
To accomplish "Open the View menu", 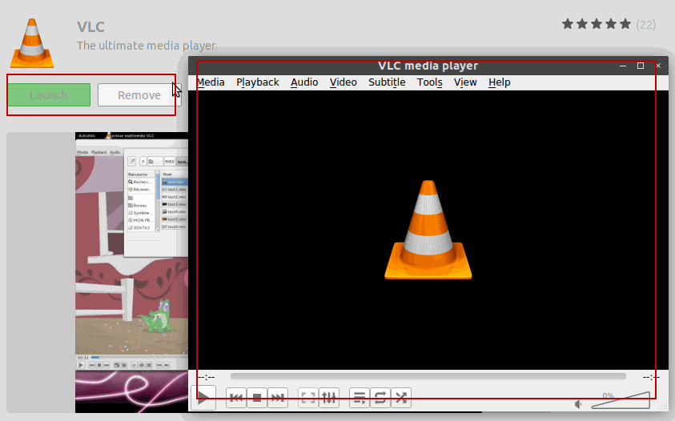I will (x=465, y=82).
